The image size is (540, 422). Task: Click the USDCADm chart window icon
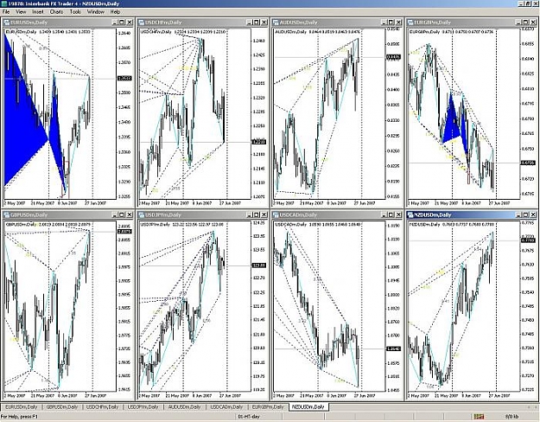click(x=276, y=214)
